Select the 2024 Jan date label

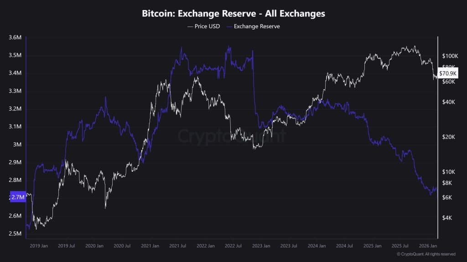[317, 246]
